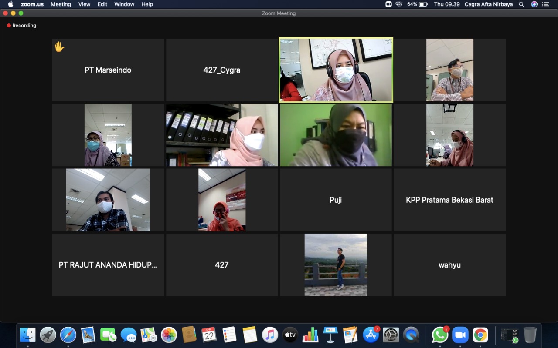Open WhatsApp from the Dock
The width and height of the screenshot is (558, 348).
[440, 335]
